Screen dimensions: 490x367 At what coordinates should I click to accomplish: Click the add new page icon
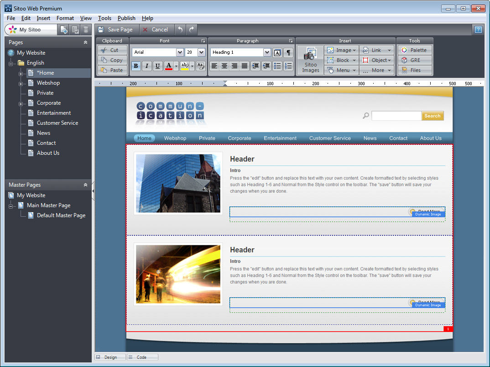(x=64, y=30)
